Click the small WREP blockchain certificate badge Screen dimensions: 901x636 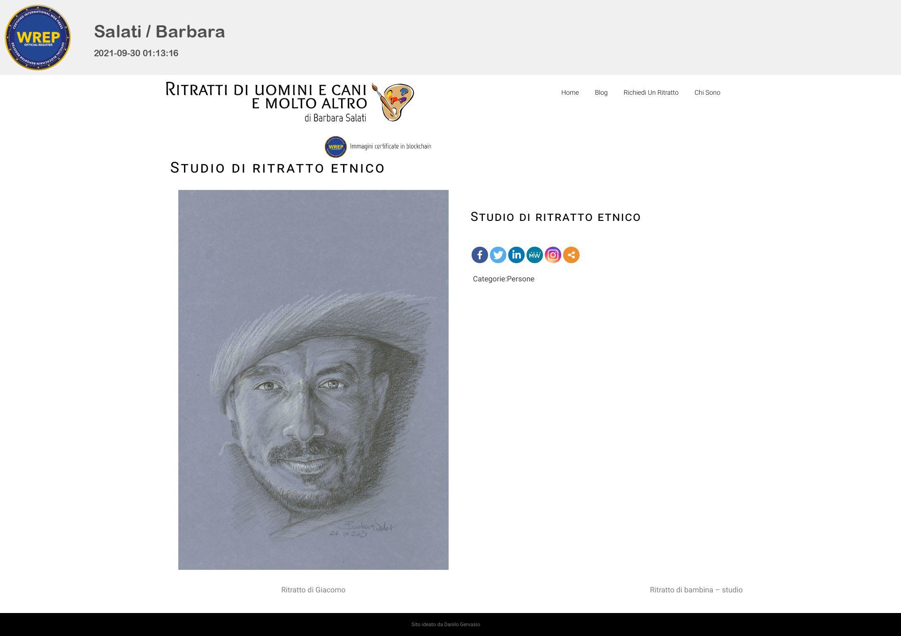(336, 147)
